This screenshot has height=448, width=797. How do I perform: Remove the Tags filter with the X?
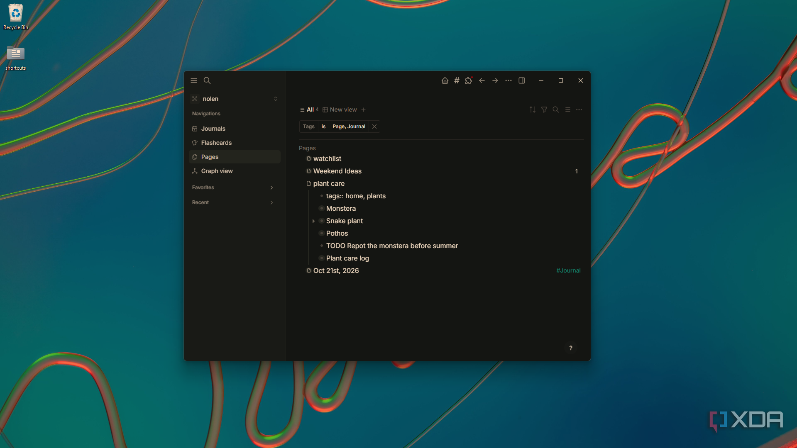pyautogui.click(x=374, y=127)
